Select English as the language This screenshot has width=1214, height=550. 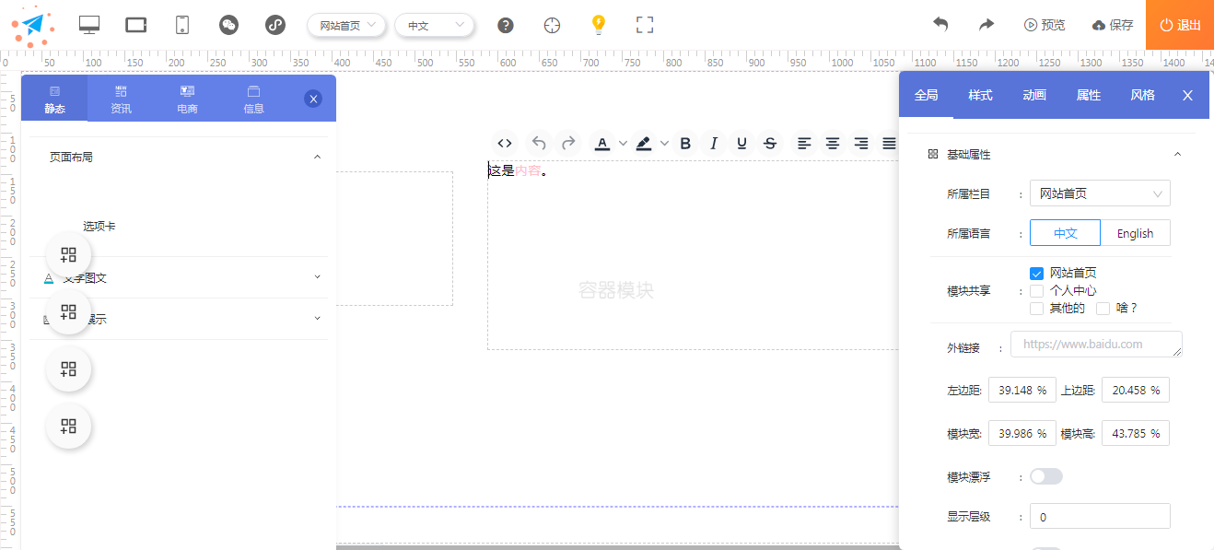tap(1135, 233)
